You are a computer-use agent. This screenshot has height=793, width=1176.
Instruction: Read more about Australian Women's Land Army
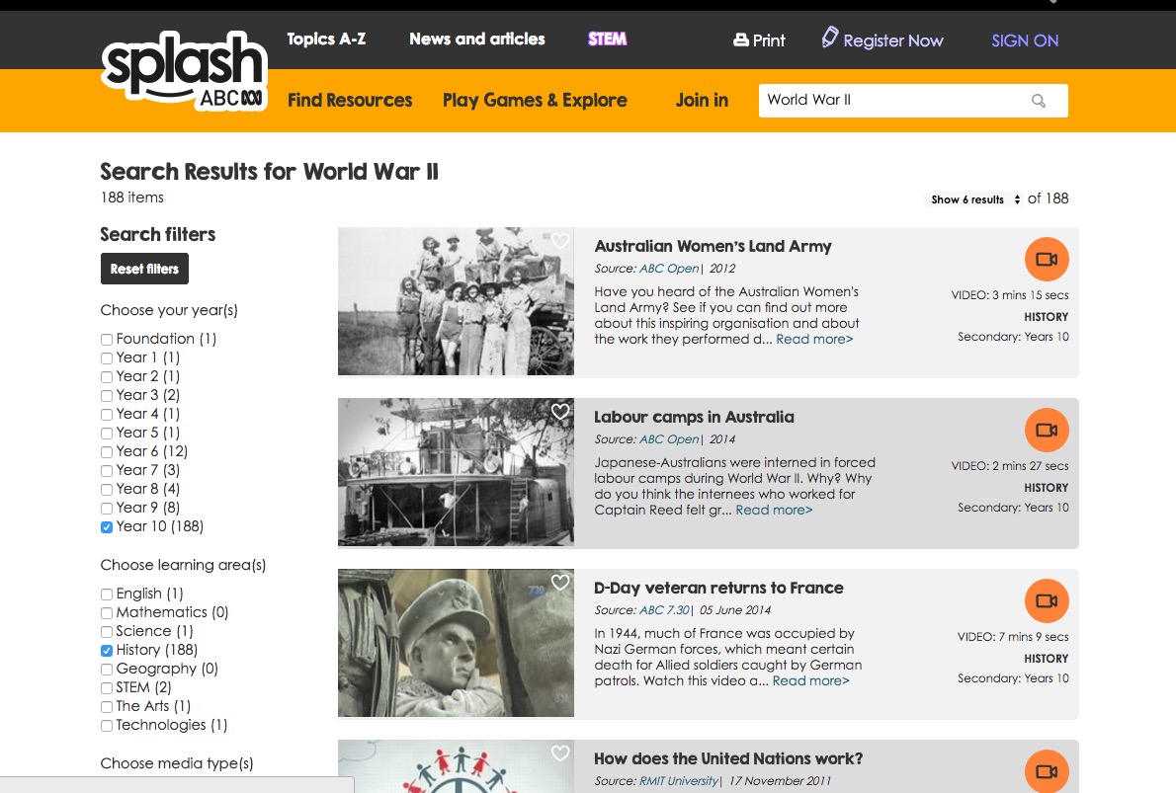point(814,340)
